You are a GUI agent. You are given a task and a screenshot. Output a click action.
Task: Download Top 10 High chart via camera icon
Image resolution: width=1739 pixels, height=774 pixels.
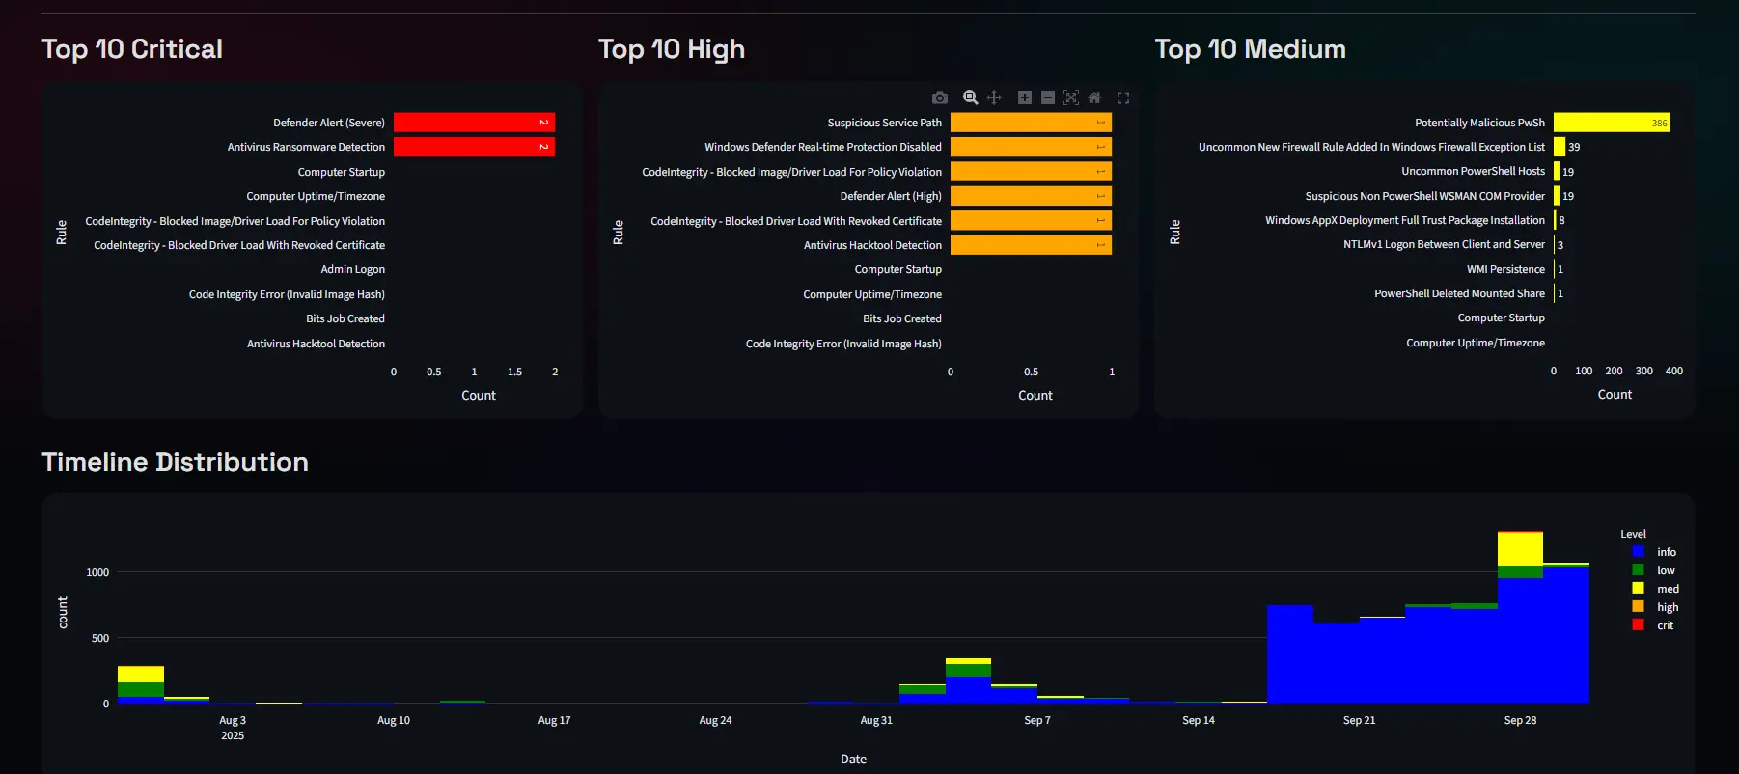(940, 97)
